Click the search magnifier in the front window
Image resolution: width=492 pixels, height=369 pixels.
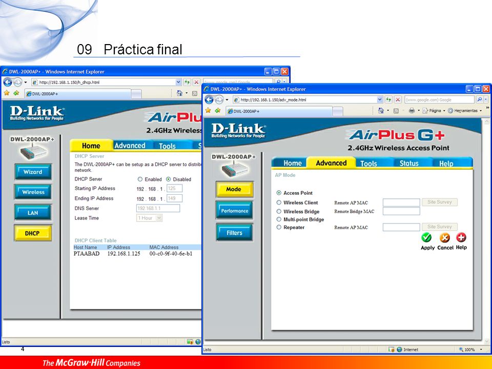pos(480,100)
